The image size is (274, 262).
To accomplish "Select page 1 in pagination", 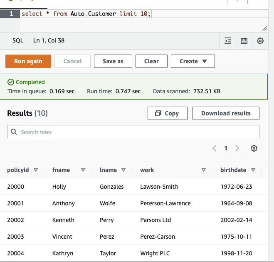I will point(226,148).
